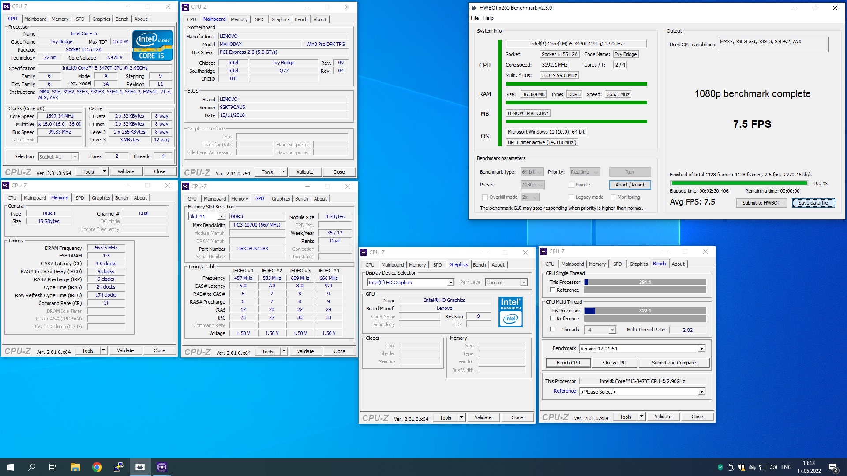Click Bench CPU button

(x=568, y=363)
